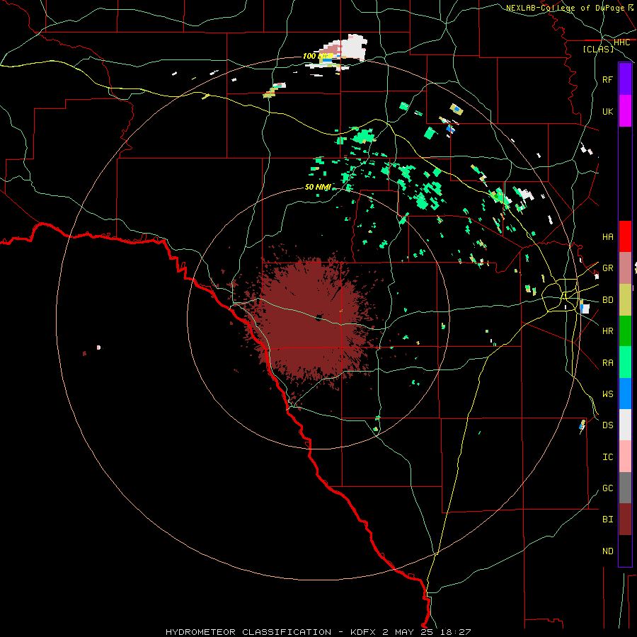Screen dimensions: 637x637
Task: Click the HHC product code text
Action: click(621, 42)
